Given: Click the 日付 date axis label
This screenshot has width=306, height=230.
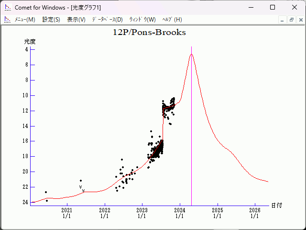Looking at the screenshot, I should click(276, 205).
